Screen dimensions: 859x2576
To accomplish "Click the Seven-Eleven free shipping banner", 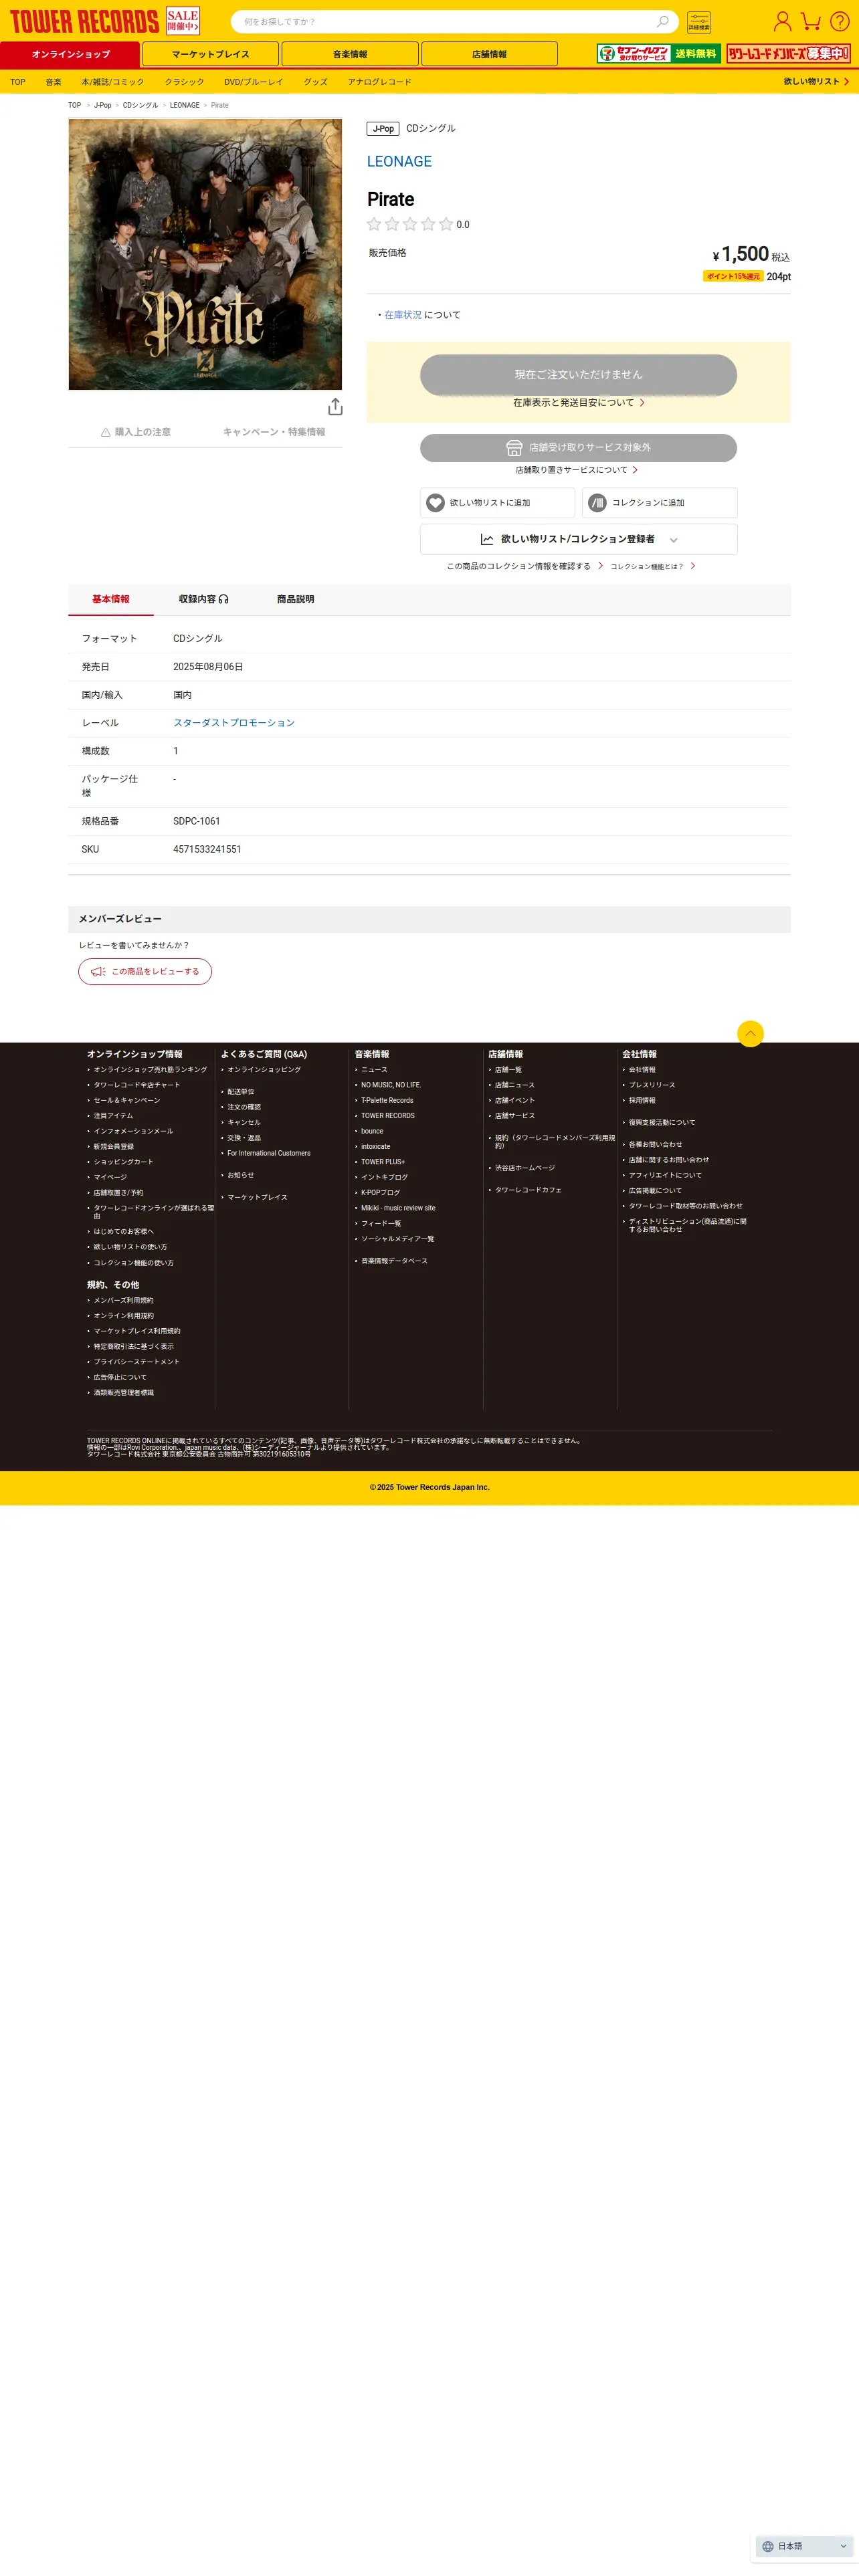I will tap(658, 54).
